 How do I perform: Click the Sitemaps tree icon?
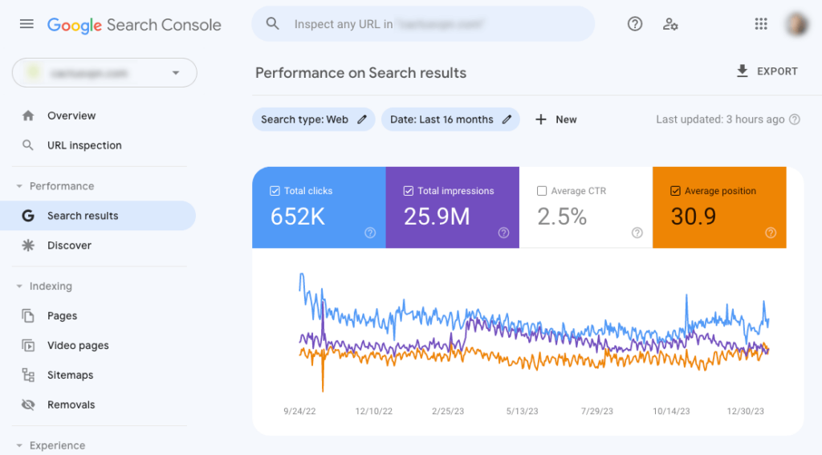point(28,375)
